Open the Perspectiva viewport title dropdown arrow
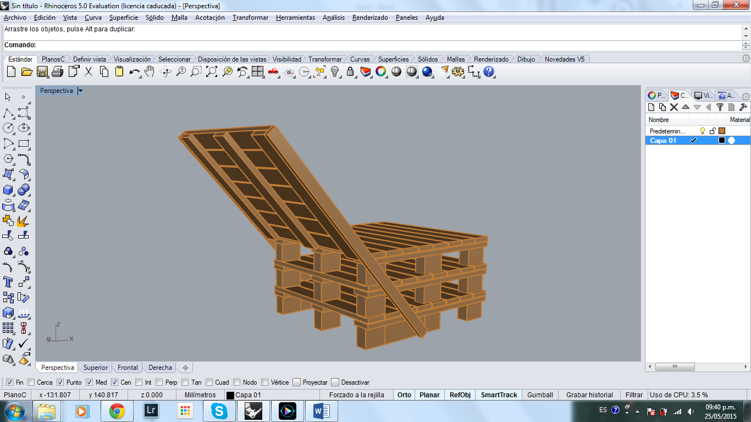 click(x=80, y=91)
